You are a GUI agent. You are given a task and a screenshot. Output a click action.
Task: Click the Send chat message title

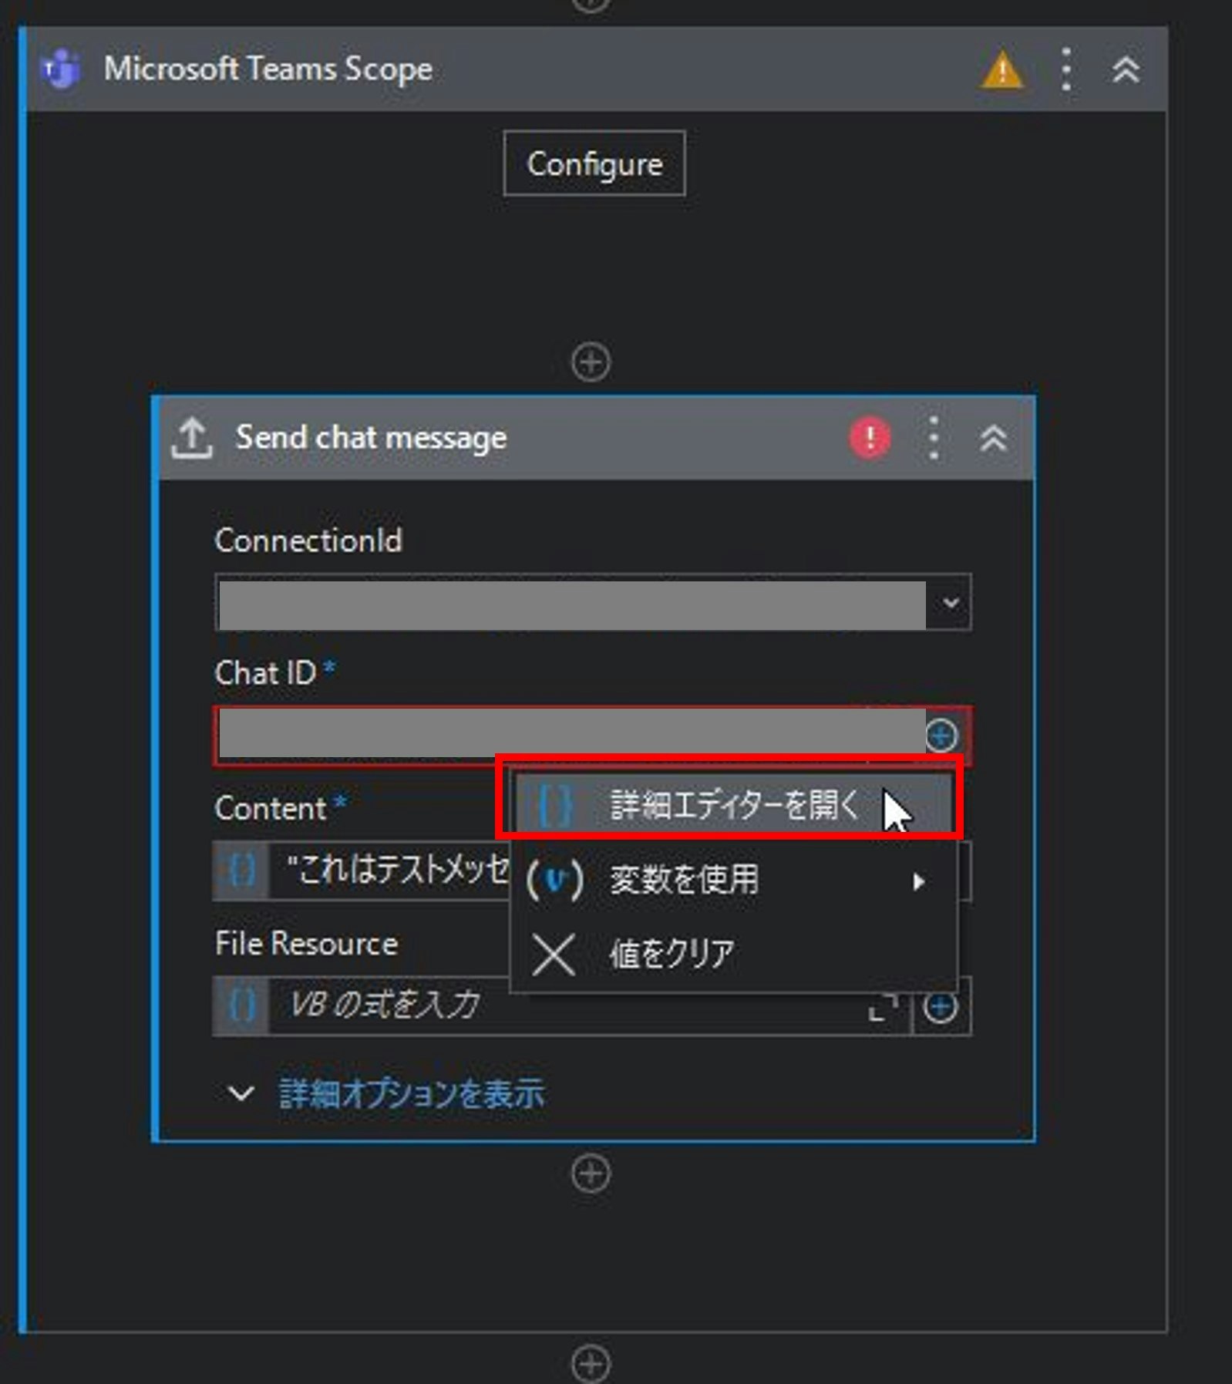pos(372,438)
